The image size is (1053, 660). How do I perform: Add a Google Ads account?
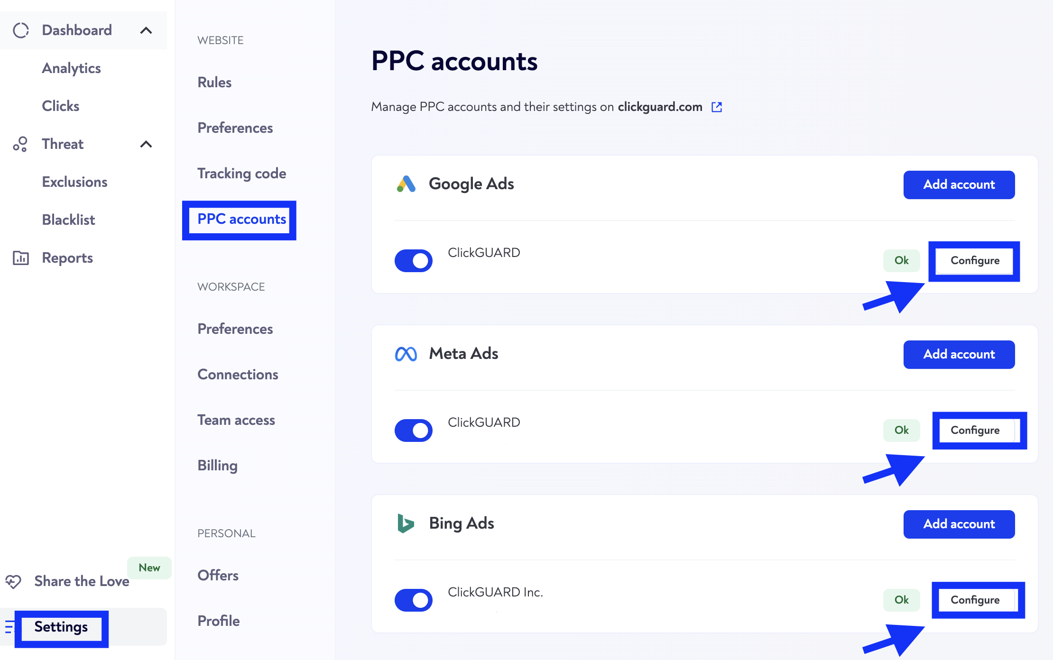[x=959, y=185]
